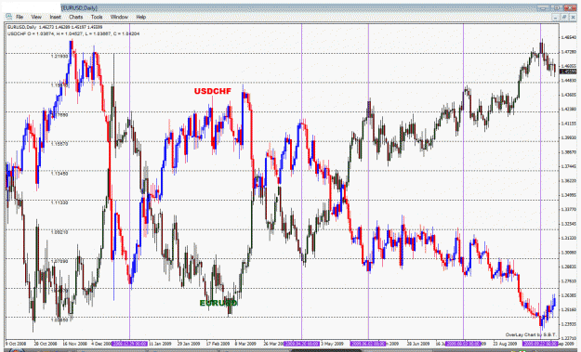Click the 1.44830 price axis value

point(569,81)
